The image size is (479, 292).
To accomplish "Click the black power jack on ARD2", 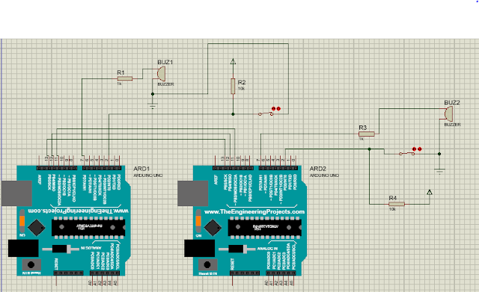I will coord(200,248).
